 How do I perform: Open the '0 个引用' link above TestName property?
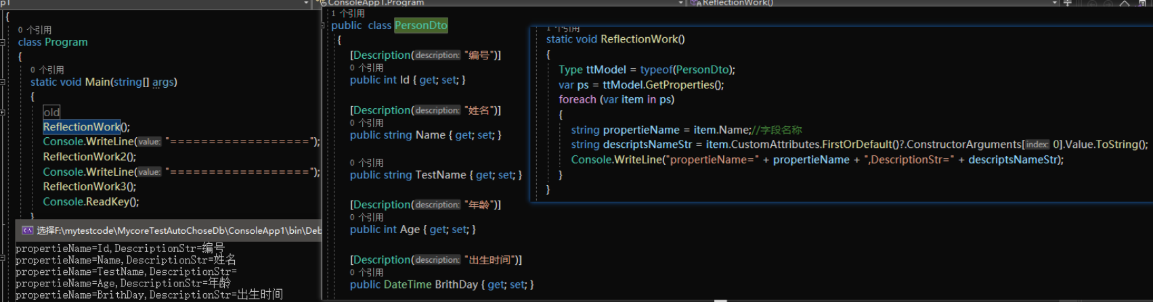[x=367, y=163]
